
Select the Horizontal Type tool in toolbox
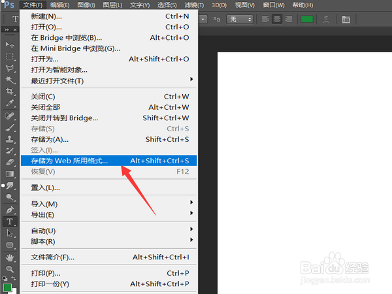[x=10, y=221]
